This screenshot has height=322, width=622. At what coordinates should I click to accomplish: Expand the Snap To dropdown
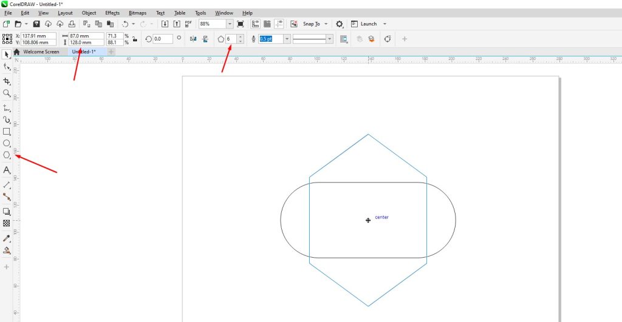point(326,24)
